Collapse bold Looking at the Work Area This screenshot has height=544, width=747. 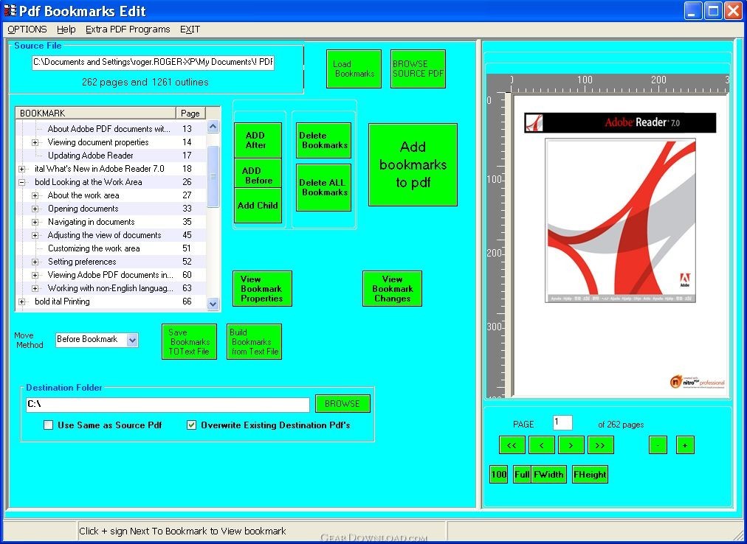tap(22, 182)
